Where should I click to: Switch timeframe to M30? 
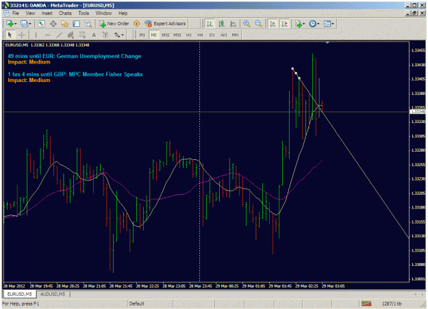click(177, 35)
